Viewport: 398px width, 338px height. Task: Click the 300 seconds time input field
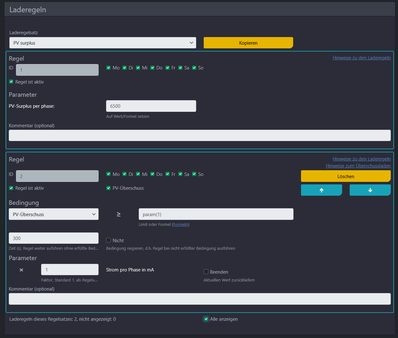[x=54, y=238]
